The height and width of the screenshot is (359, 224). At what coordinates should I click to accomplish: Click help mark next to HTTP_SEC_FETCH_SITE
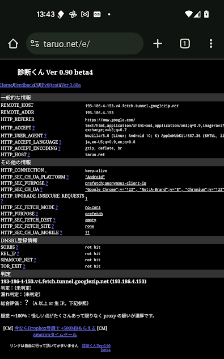(53, 226)
